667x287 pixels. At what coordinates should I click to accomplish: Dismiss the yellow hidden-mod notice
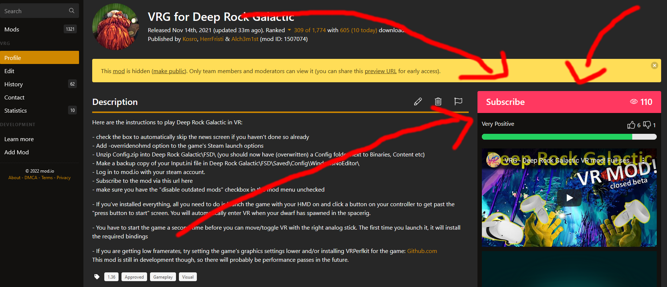(655, 65)
